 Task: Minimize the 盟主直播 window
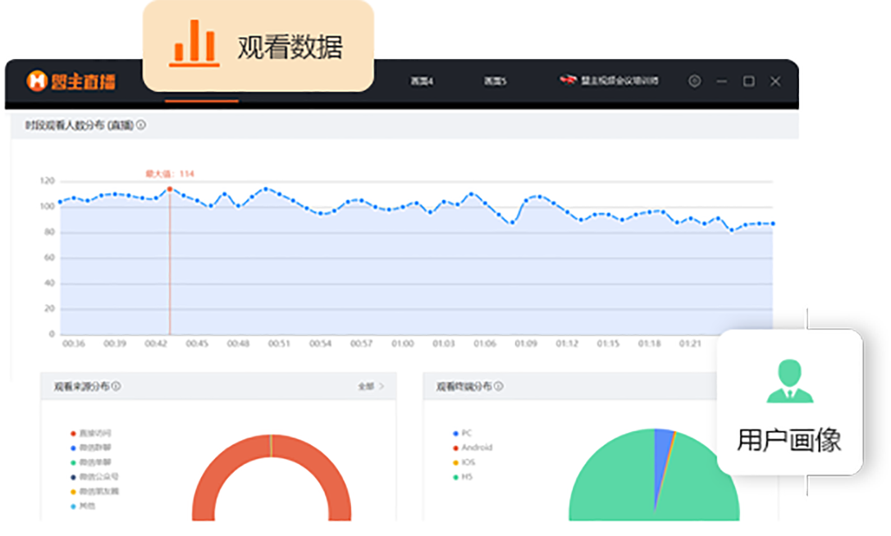click(x=722, y=81)
